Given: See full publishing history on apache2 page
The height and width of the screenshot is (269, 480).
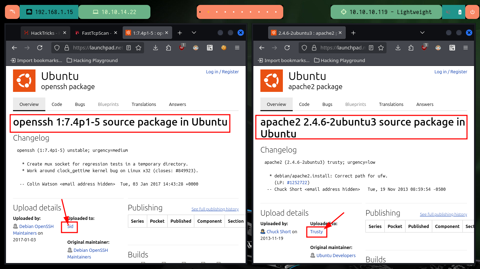Looking at the screenshot, I should click(443, 214).
